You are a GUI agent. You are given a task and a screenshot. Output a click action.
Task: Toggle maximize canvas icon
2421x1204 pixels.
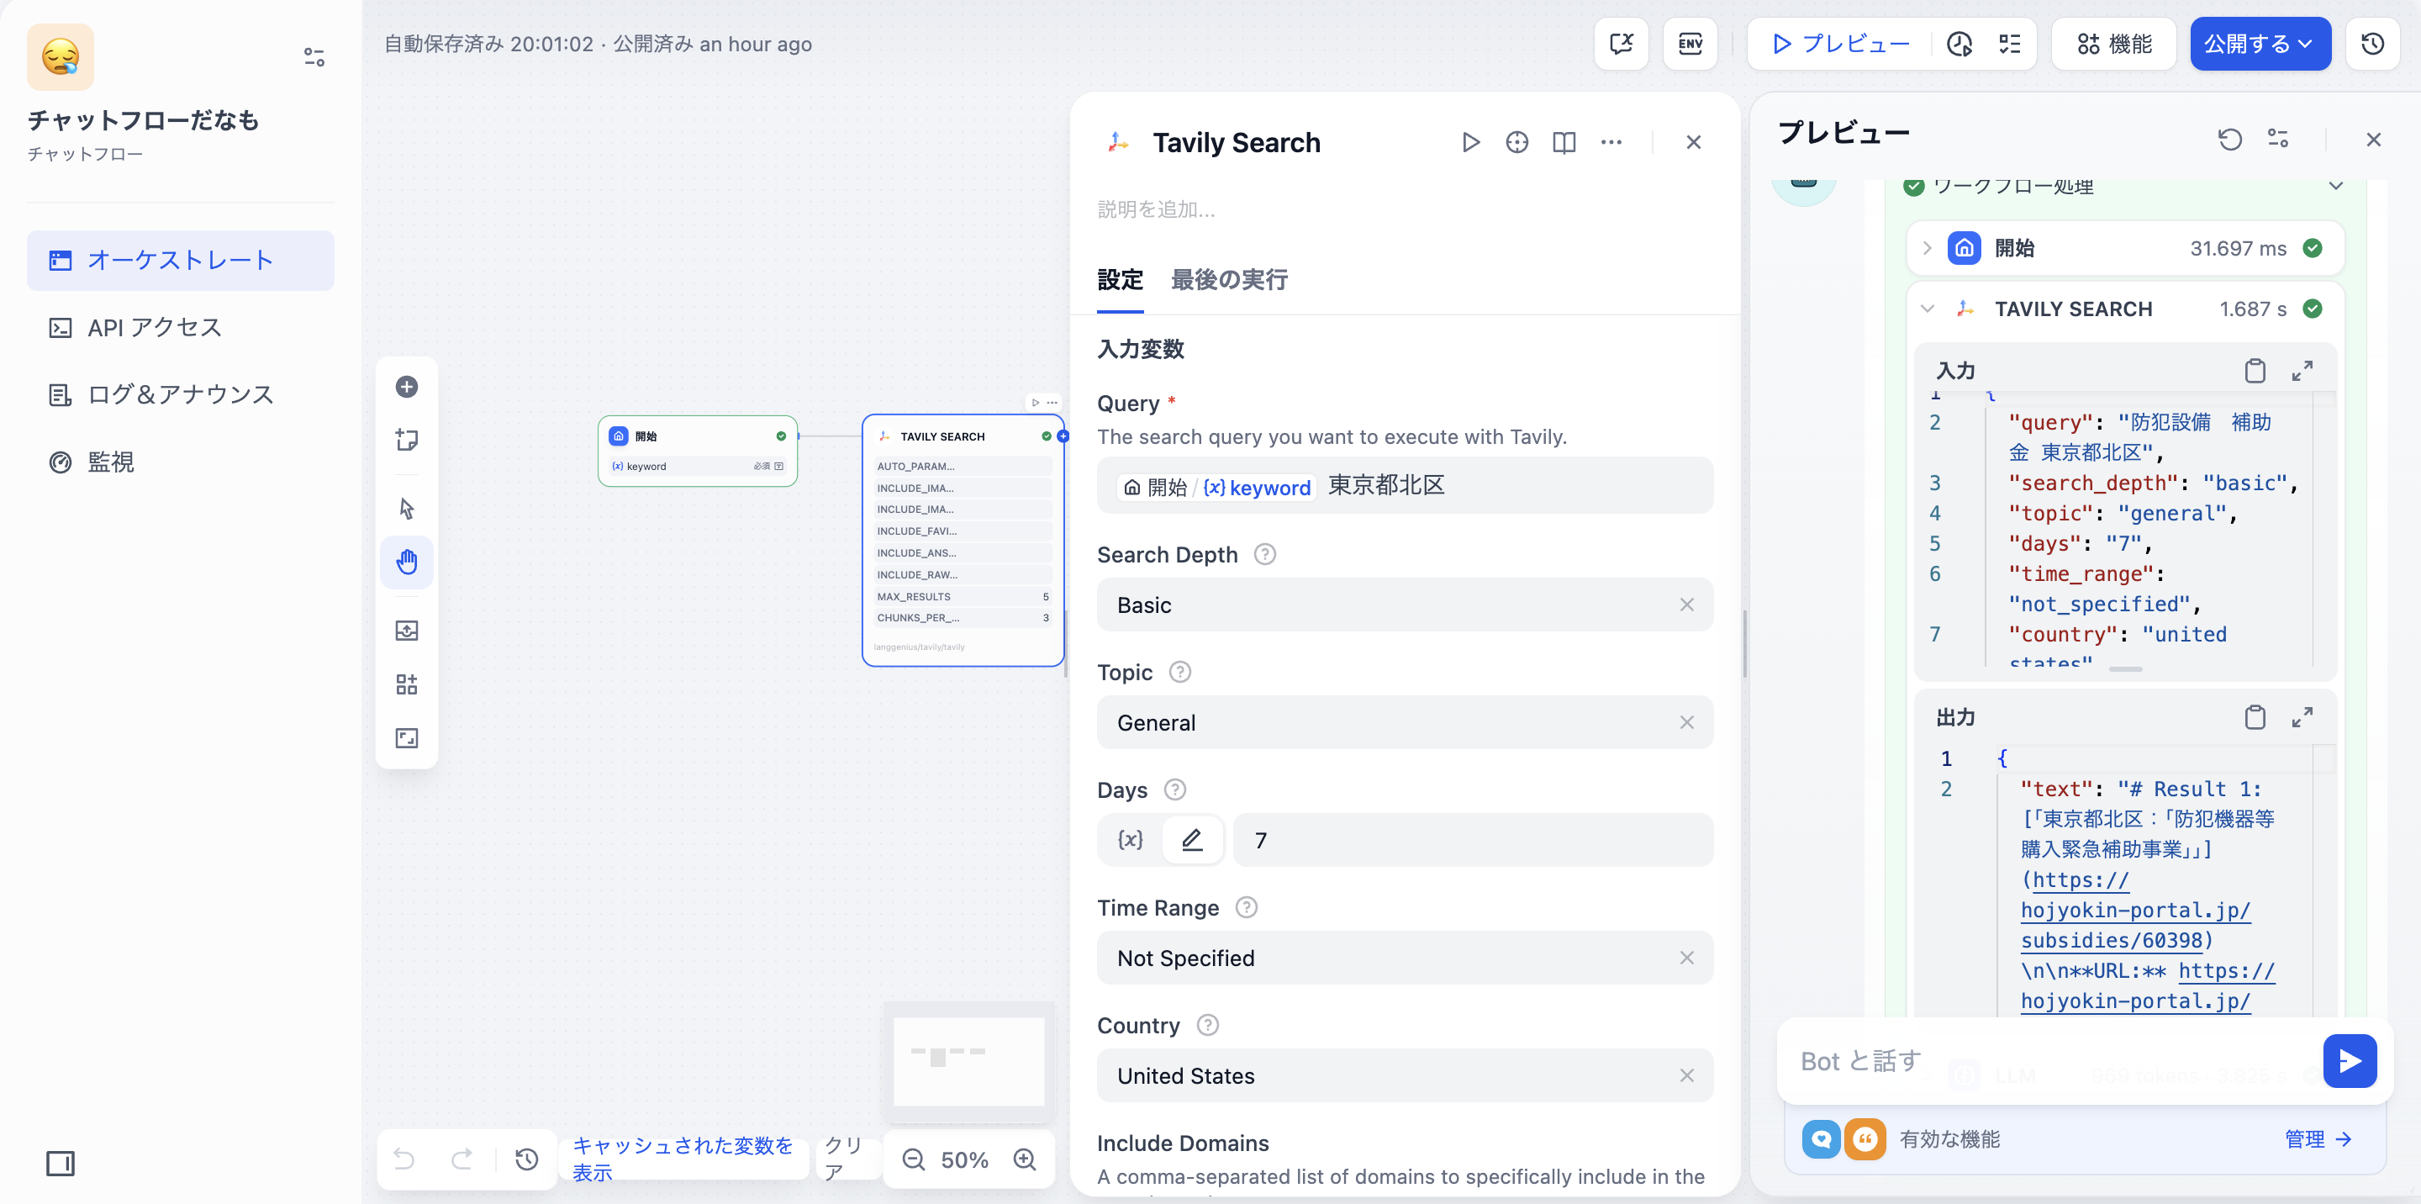pos(407,738)
